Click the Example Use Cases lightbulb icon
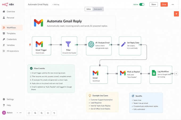This screenshot has height=120, width=181. (x=90, y=95)
